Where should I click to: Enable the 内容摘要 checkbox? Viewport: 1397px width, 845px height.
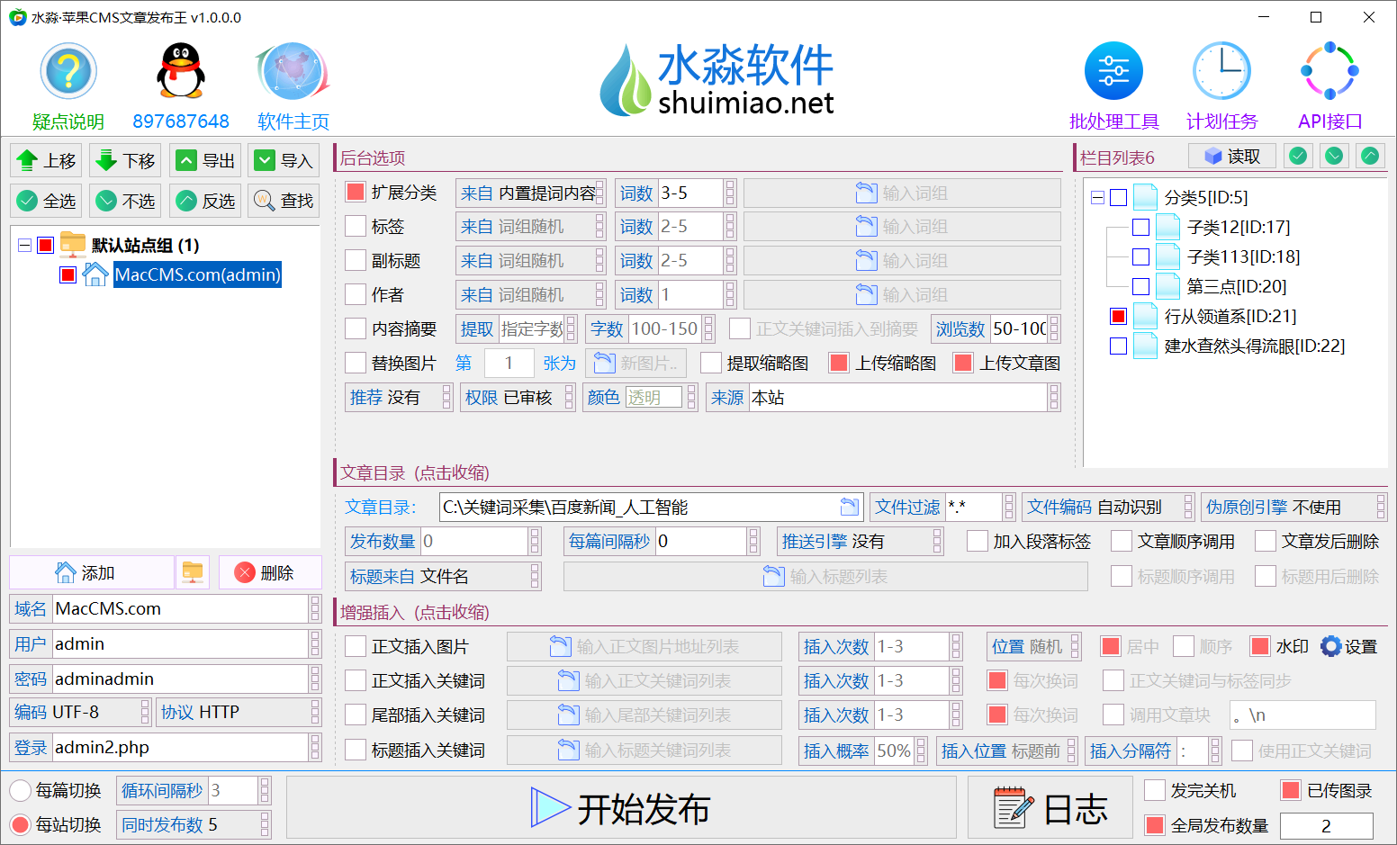tap(356, 328)
